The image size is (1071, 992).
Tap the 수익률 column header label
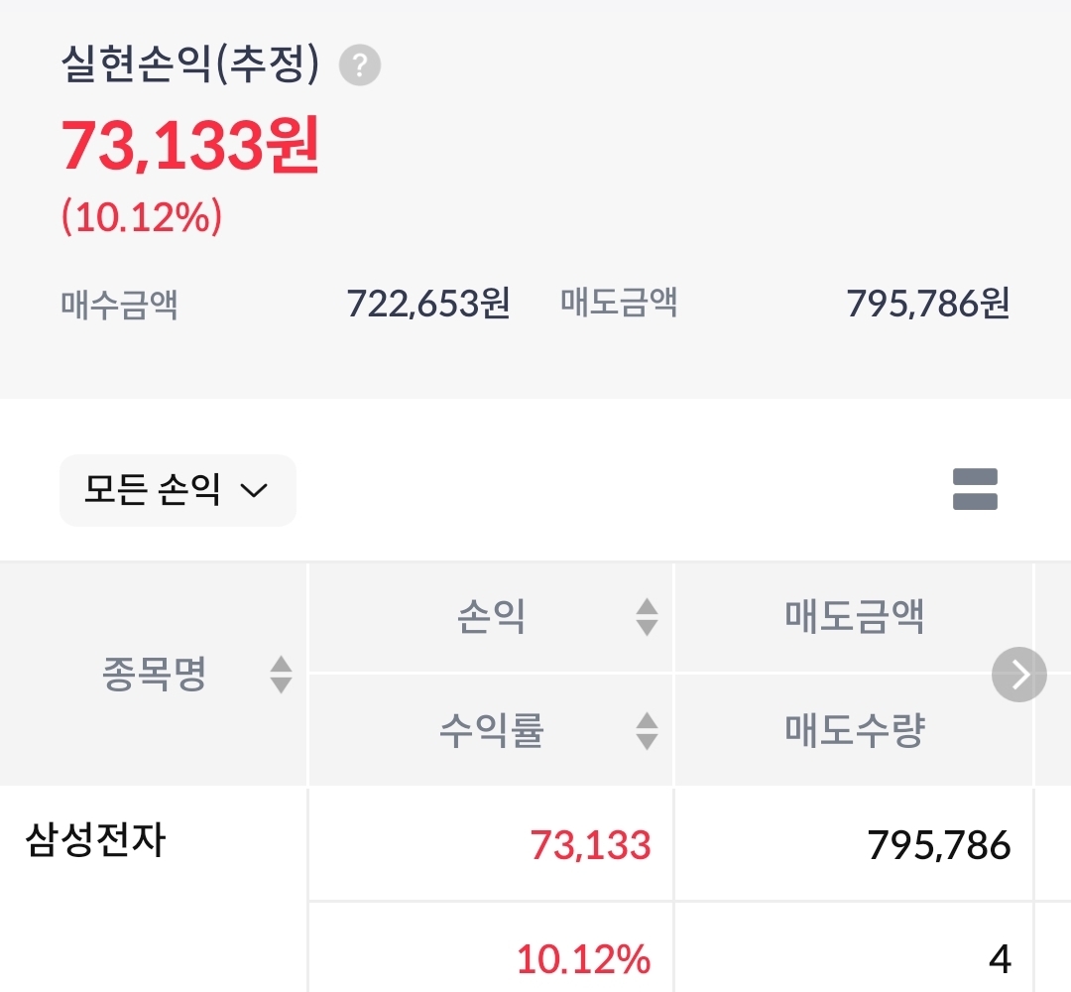tap(491, 731)
